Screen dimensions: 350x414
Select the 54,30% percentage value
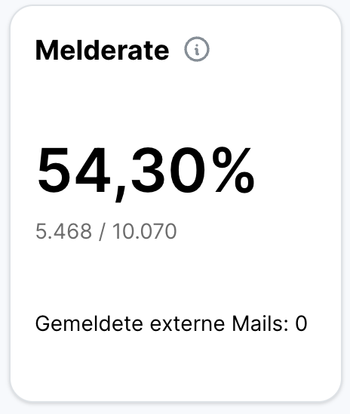pos(146,171)
